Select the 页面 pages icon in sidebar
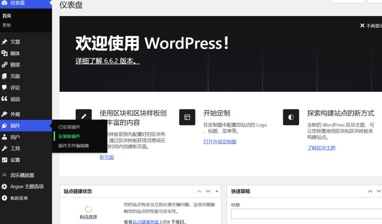This screenshot has width=382, height=224. 4,76
